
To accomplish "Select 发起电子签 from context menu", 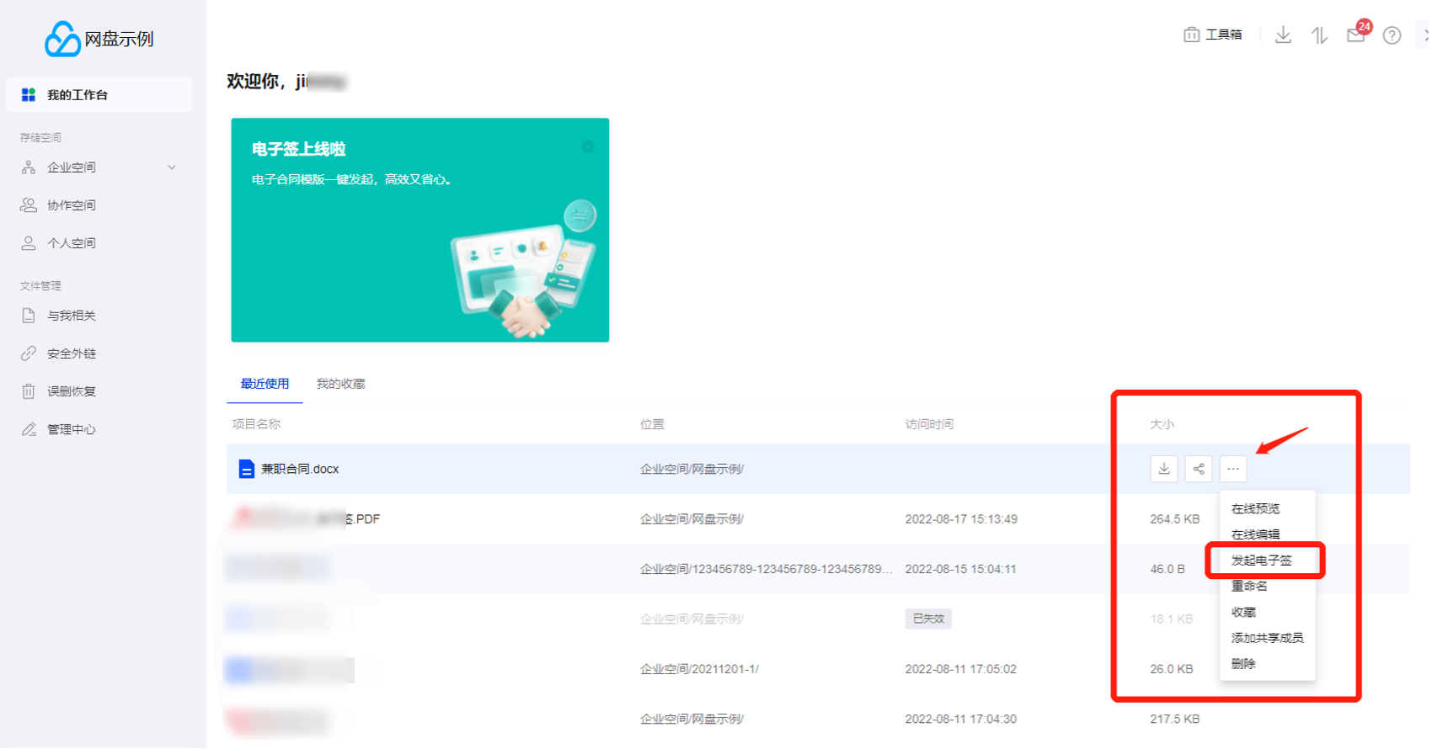I will [1262, 560].
